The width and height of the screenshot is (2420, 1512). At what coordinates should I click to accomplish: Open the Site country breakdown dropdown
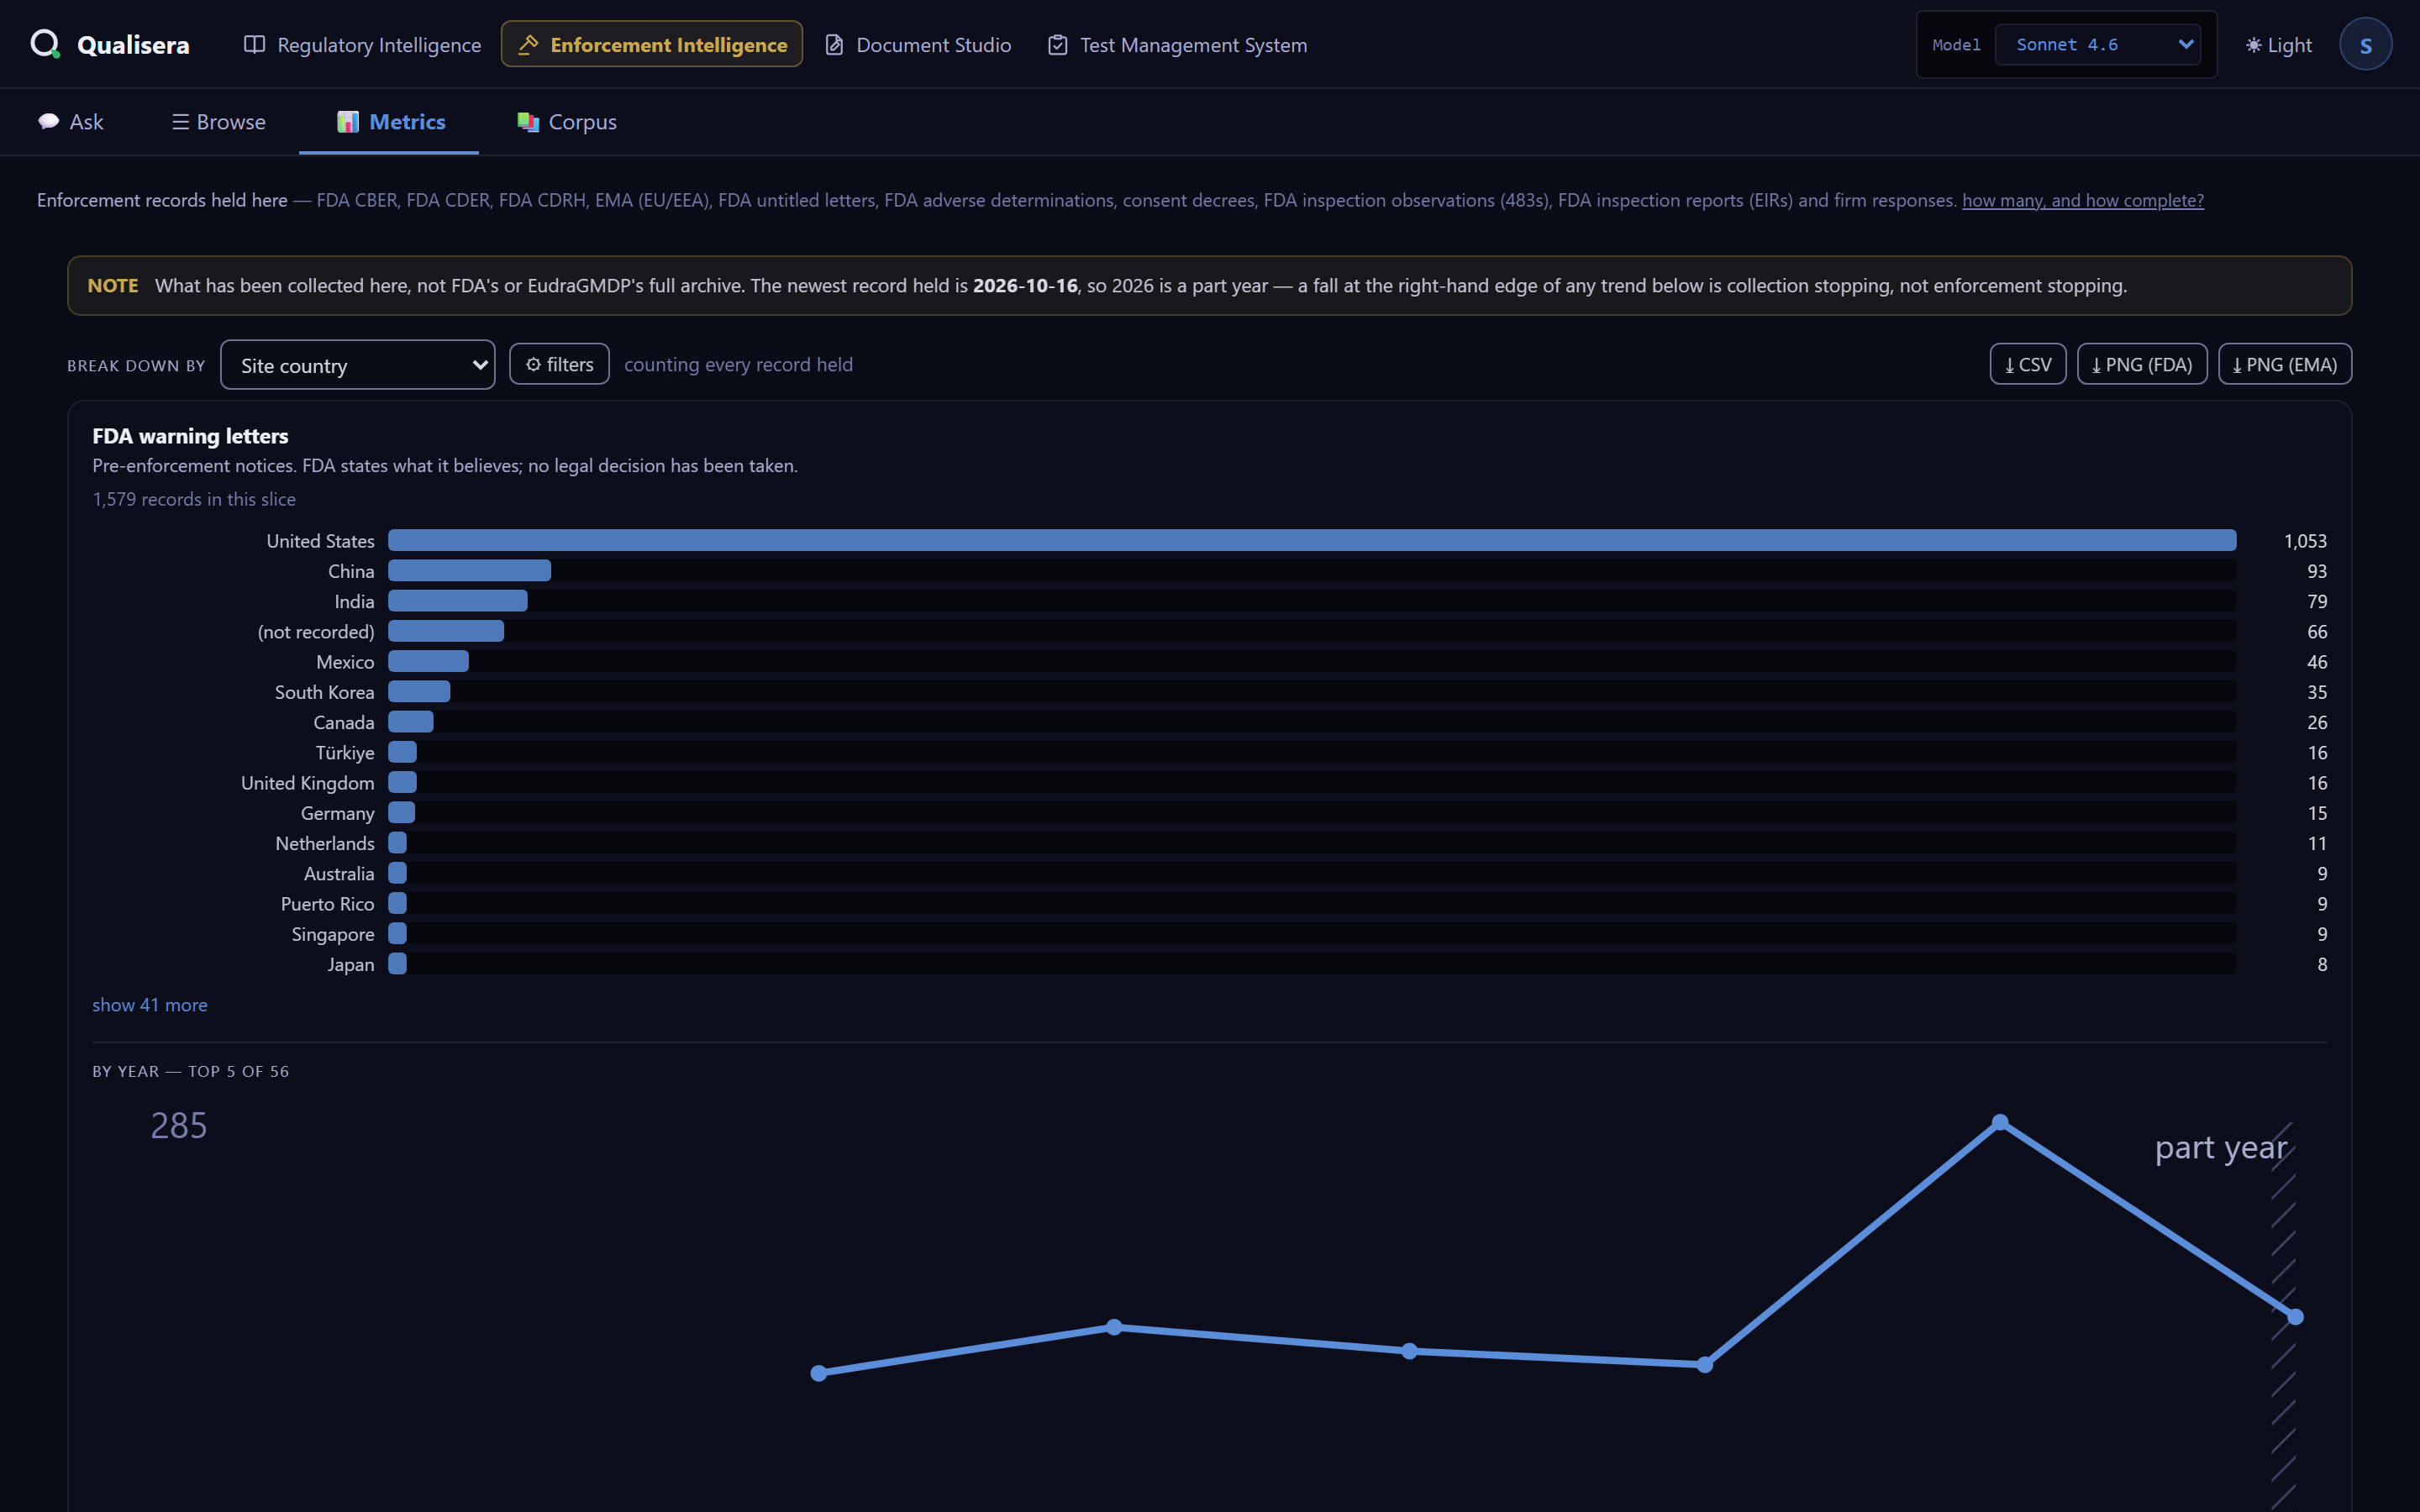coord(358,365)
